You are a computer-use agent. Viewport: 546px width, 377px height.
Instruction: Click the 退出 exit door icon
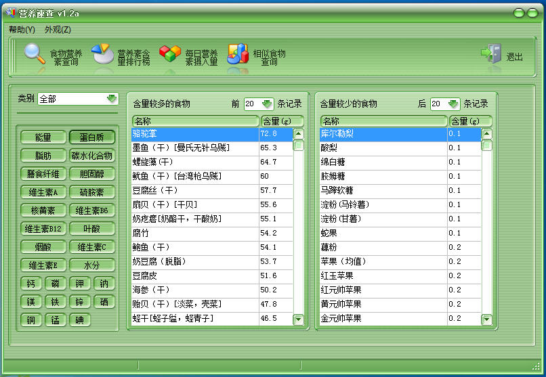point(491,55)
